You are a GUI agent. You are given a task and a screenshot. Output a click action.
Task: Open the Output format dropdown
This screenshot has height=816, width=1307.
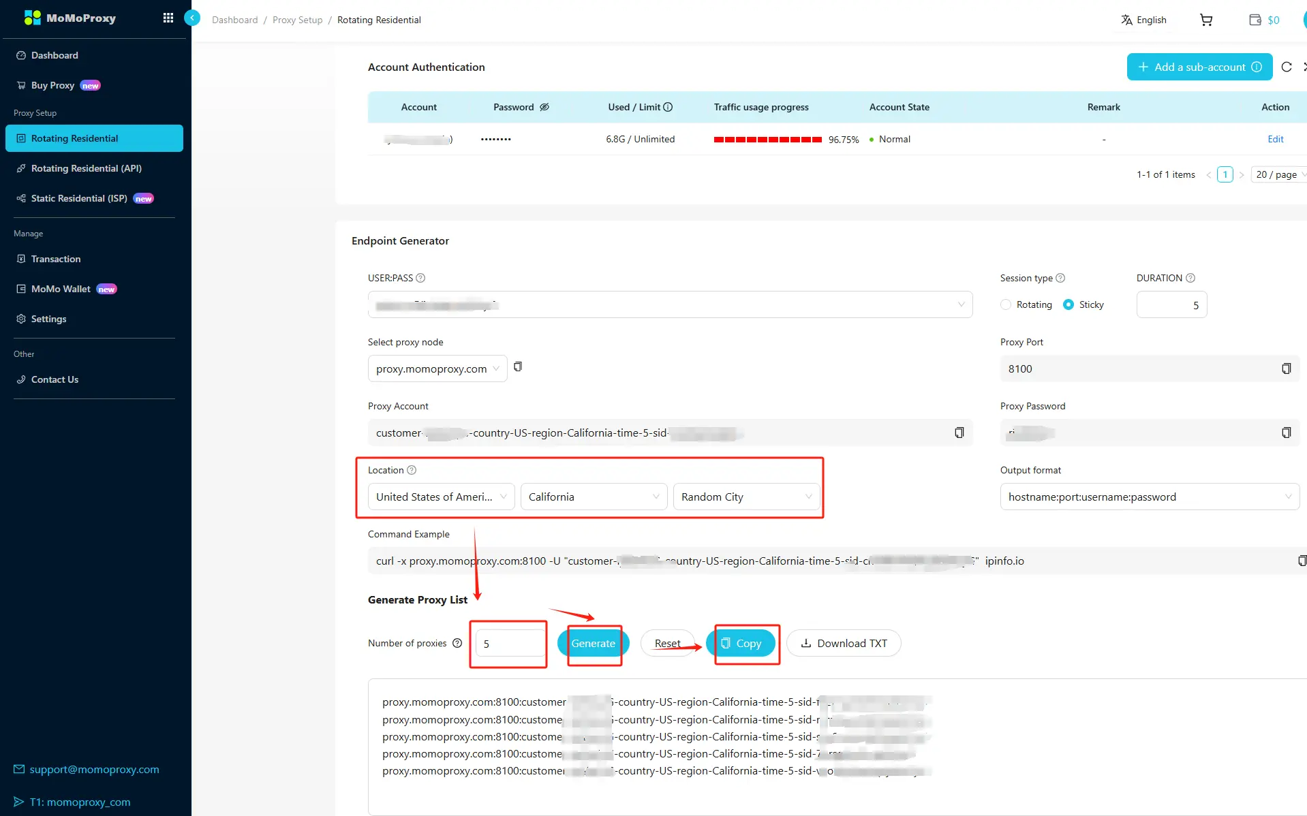click(1150, 497)
